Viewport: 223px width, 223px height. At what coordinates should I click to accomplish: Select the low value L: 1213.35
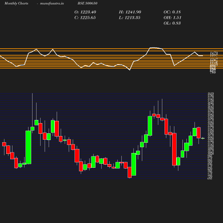tap(129, 18)
